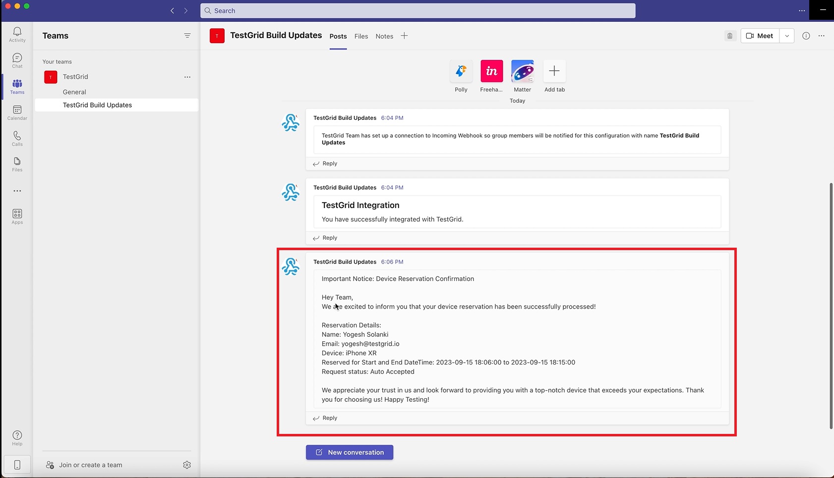The width and height of the screenshot is (834, 478).
Task: Click the TestGrid Build Updates channel avatar
Action: click(217, 36)
